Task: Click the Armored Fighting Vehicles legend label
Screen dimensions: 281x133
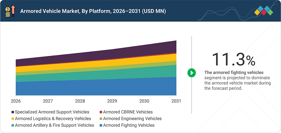Action: tap(129, 125)
